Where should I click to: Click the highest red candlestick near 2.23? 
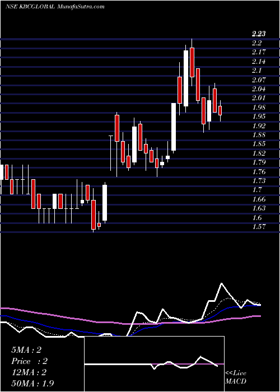click(x=192, y=62)
